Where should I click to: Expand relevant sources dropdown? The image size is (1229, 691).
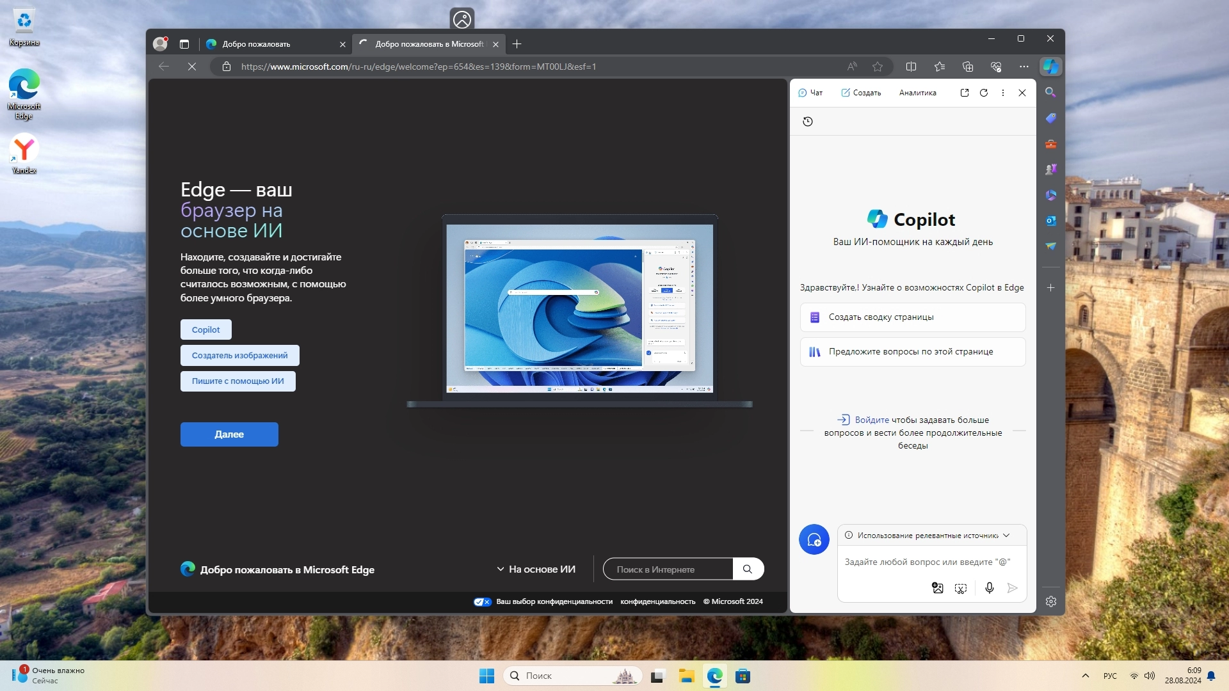point(1006,536)
